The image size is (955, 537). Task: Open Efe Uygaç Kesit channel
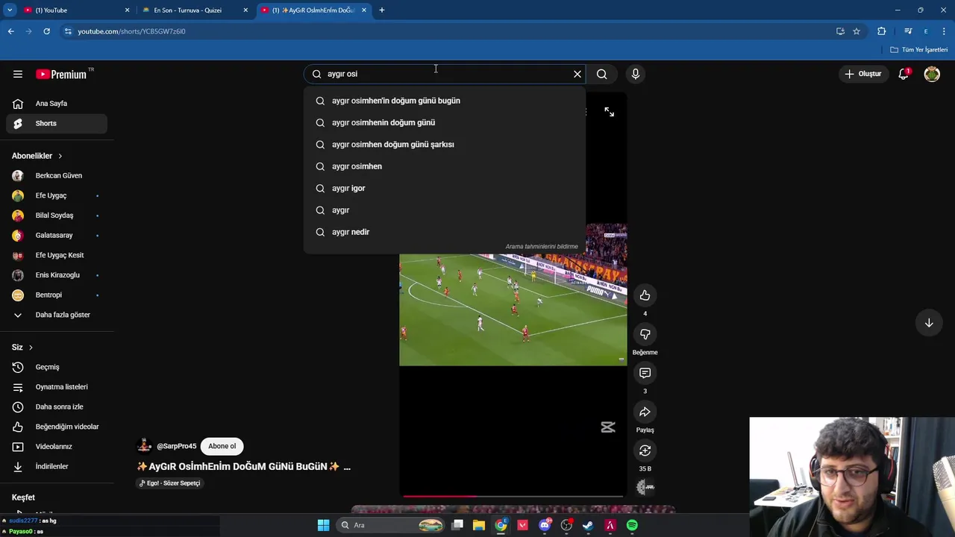57,255
